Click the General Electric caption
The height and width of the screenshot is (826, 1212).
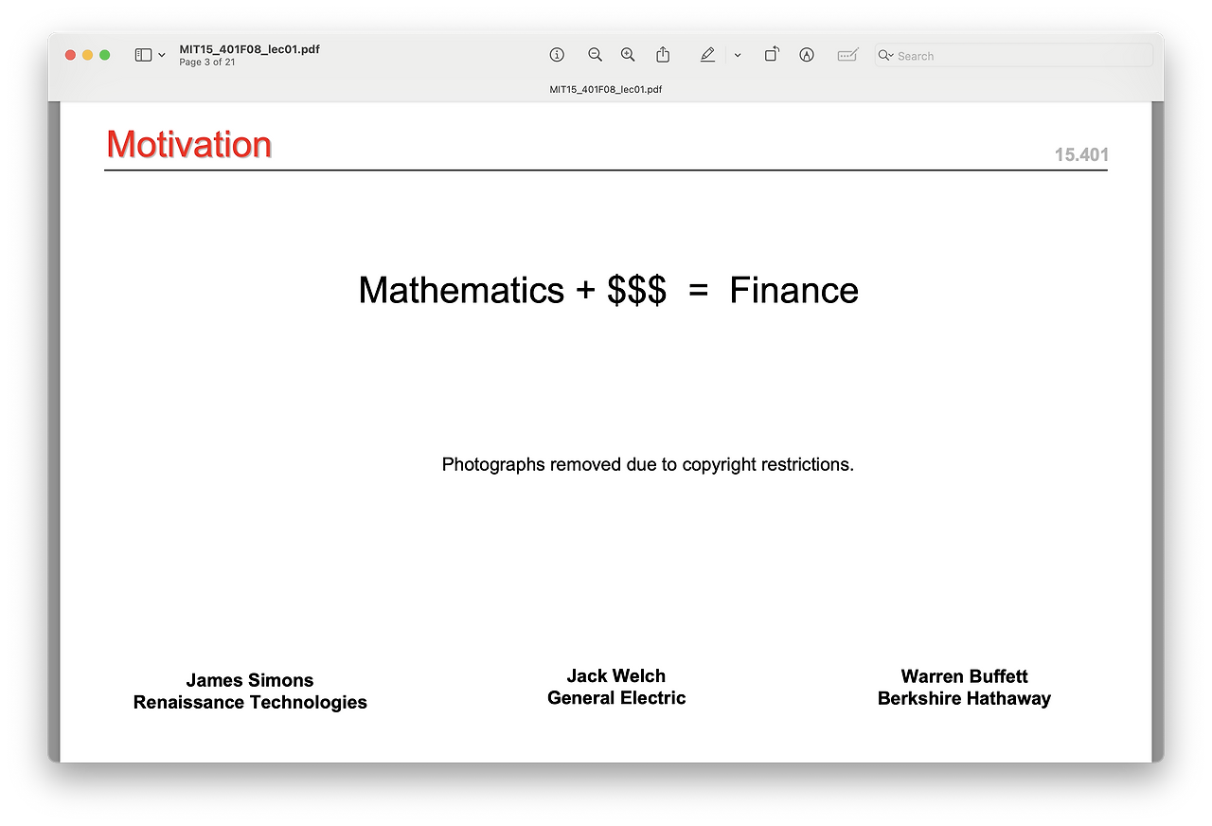pyautogui.click(x=616, y=698)
